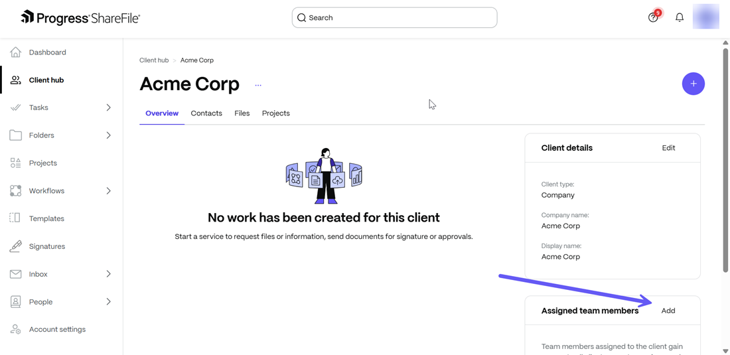Click the help icon with red badge
Screen dimensions: 730x355
pos(654,17)
